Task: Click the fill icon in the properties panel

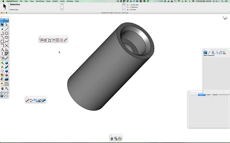Action: point(213,53)
